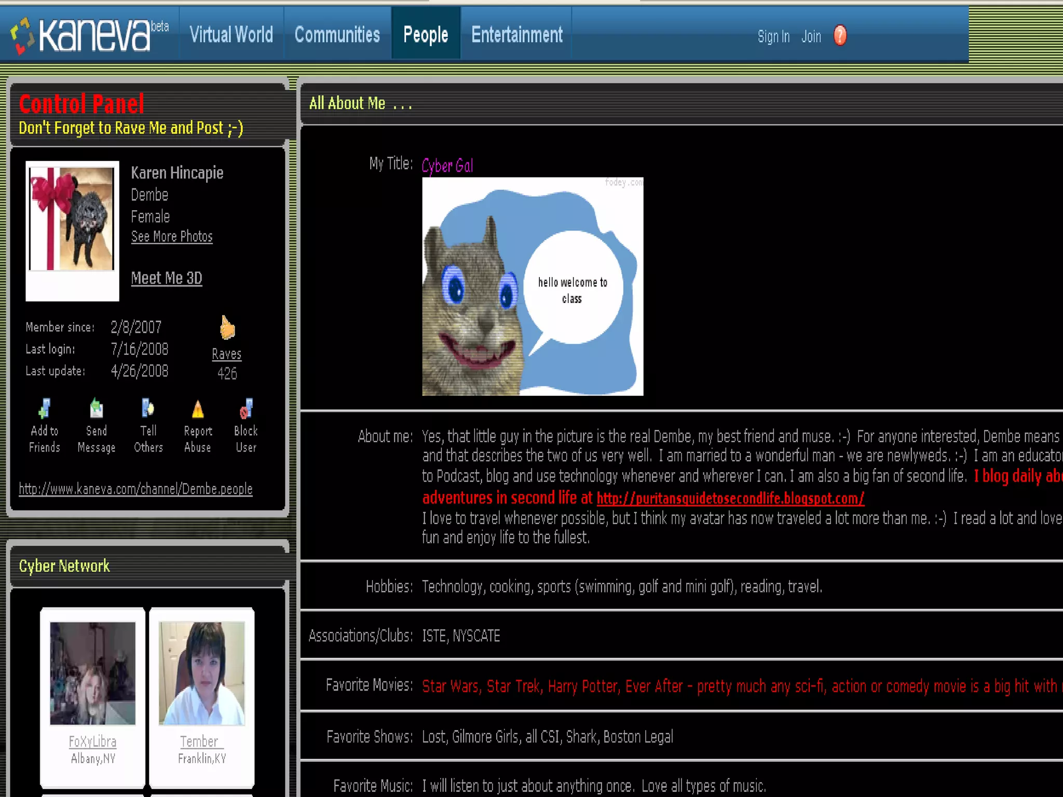Switch to the Communities tab
The image size is (1063, 797).
(x=337, y=35)
